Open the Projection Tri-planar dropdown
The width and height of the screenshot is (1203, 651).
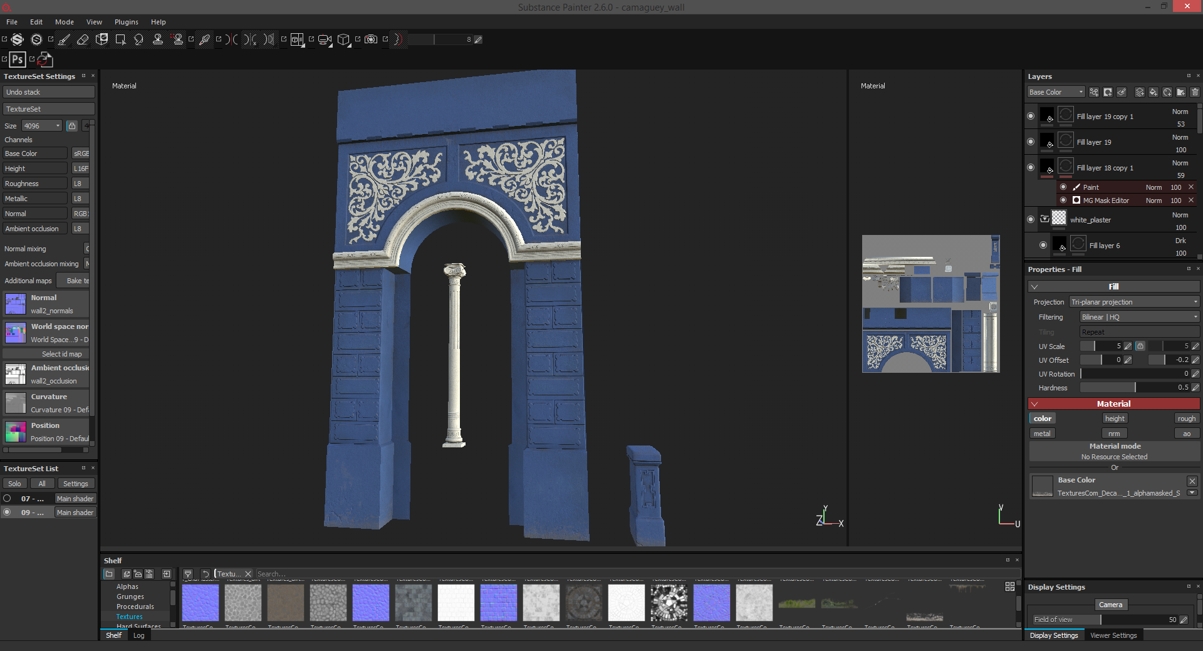(1134, 302)
